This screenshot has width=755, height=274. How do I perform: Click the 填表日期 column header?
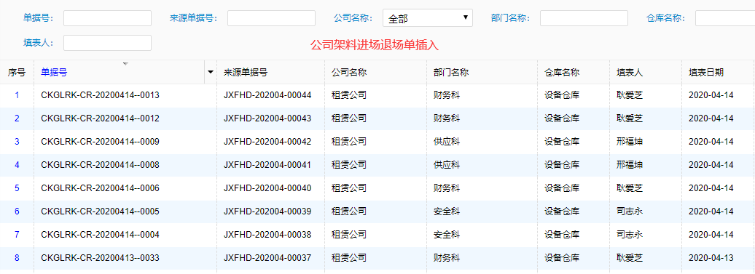click(x=706, y=73)
